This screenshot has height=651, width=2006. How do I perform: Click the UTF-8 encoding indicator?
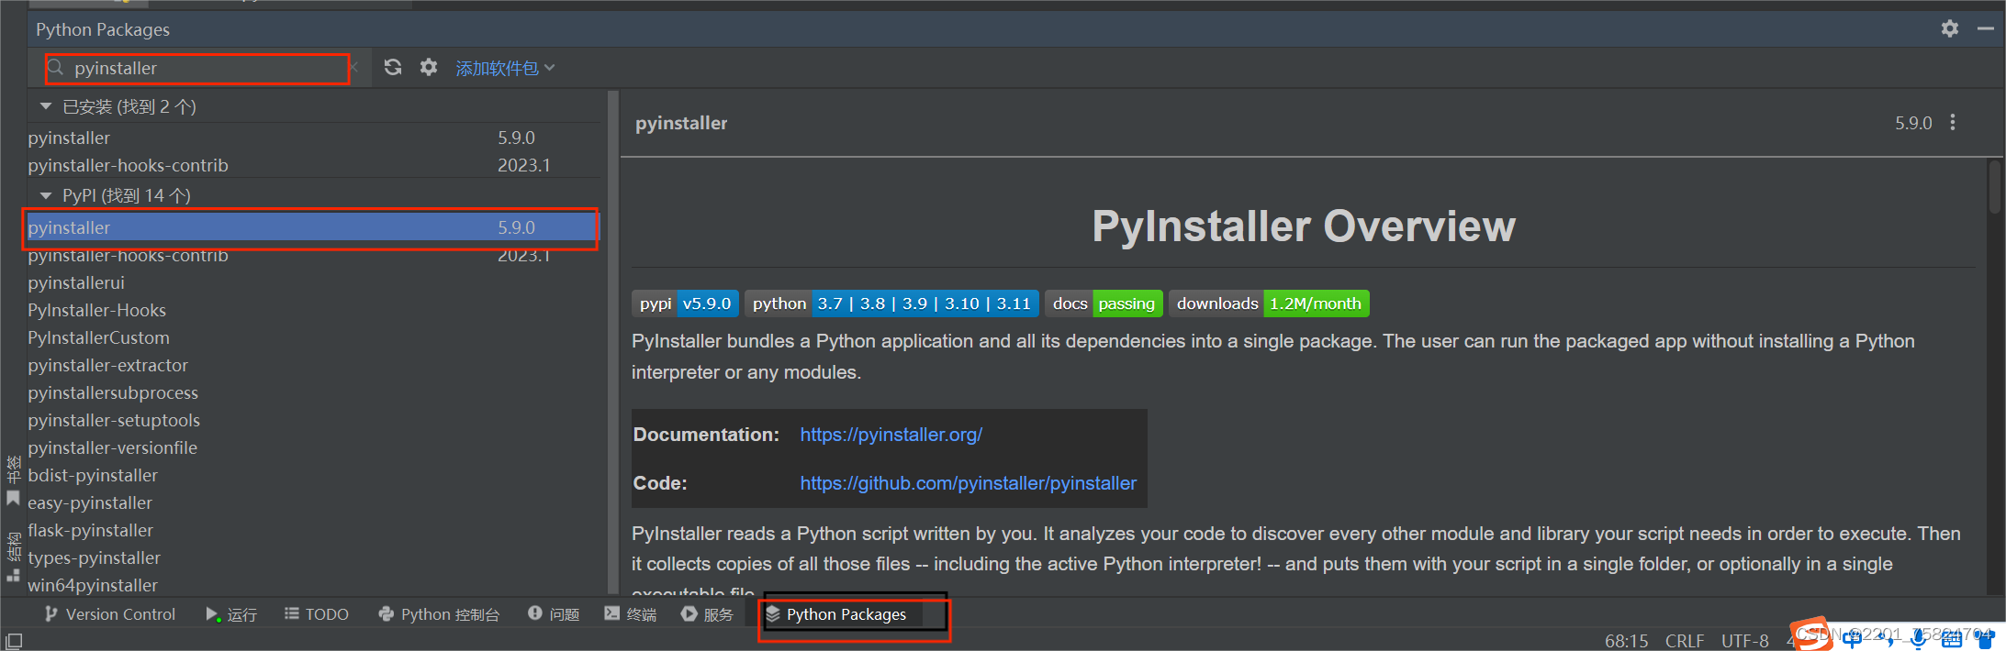1744,641
